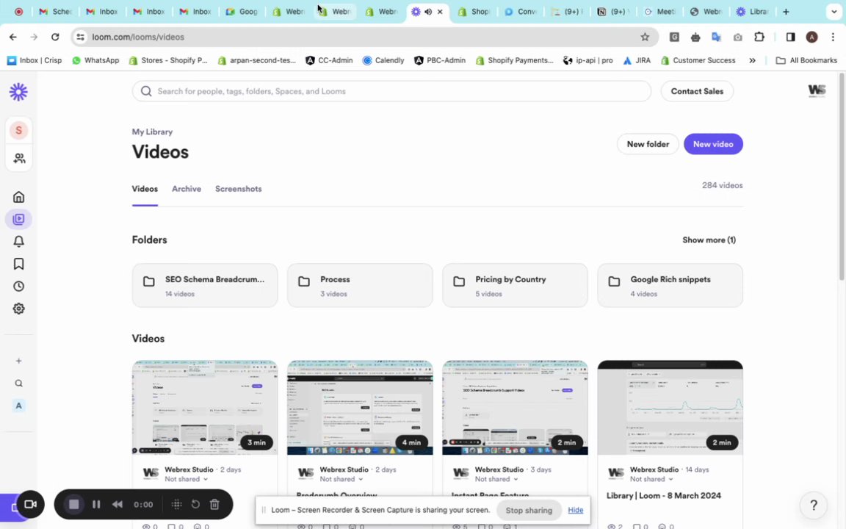This screenshot has width=846, height=529.
Task: Open Not shared dropdown on 14 days video
Action: pos(651,479)
